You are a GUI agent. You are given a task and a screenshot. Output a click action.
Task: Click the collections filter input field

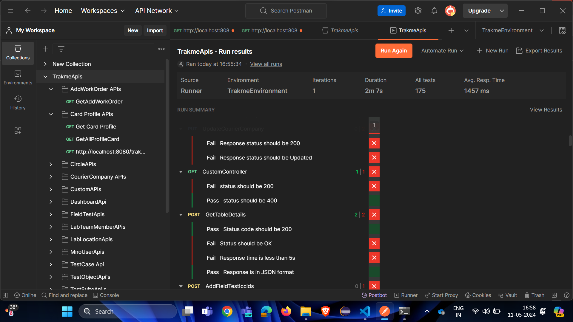coord(103,49)
